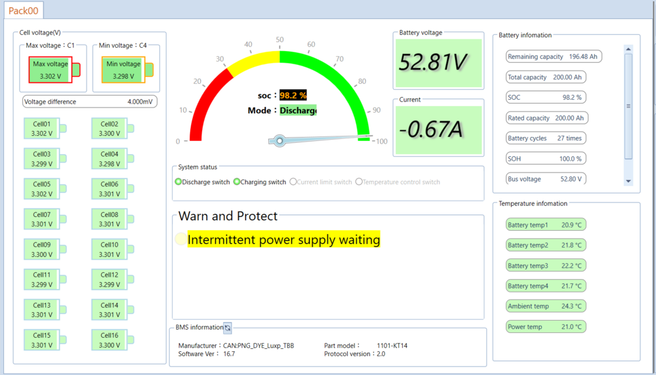Toggle the Discharge switch indicator
Viewport: 656px width, 375px height.
click(178, 182)
